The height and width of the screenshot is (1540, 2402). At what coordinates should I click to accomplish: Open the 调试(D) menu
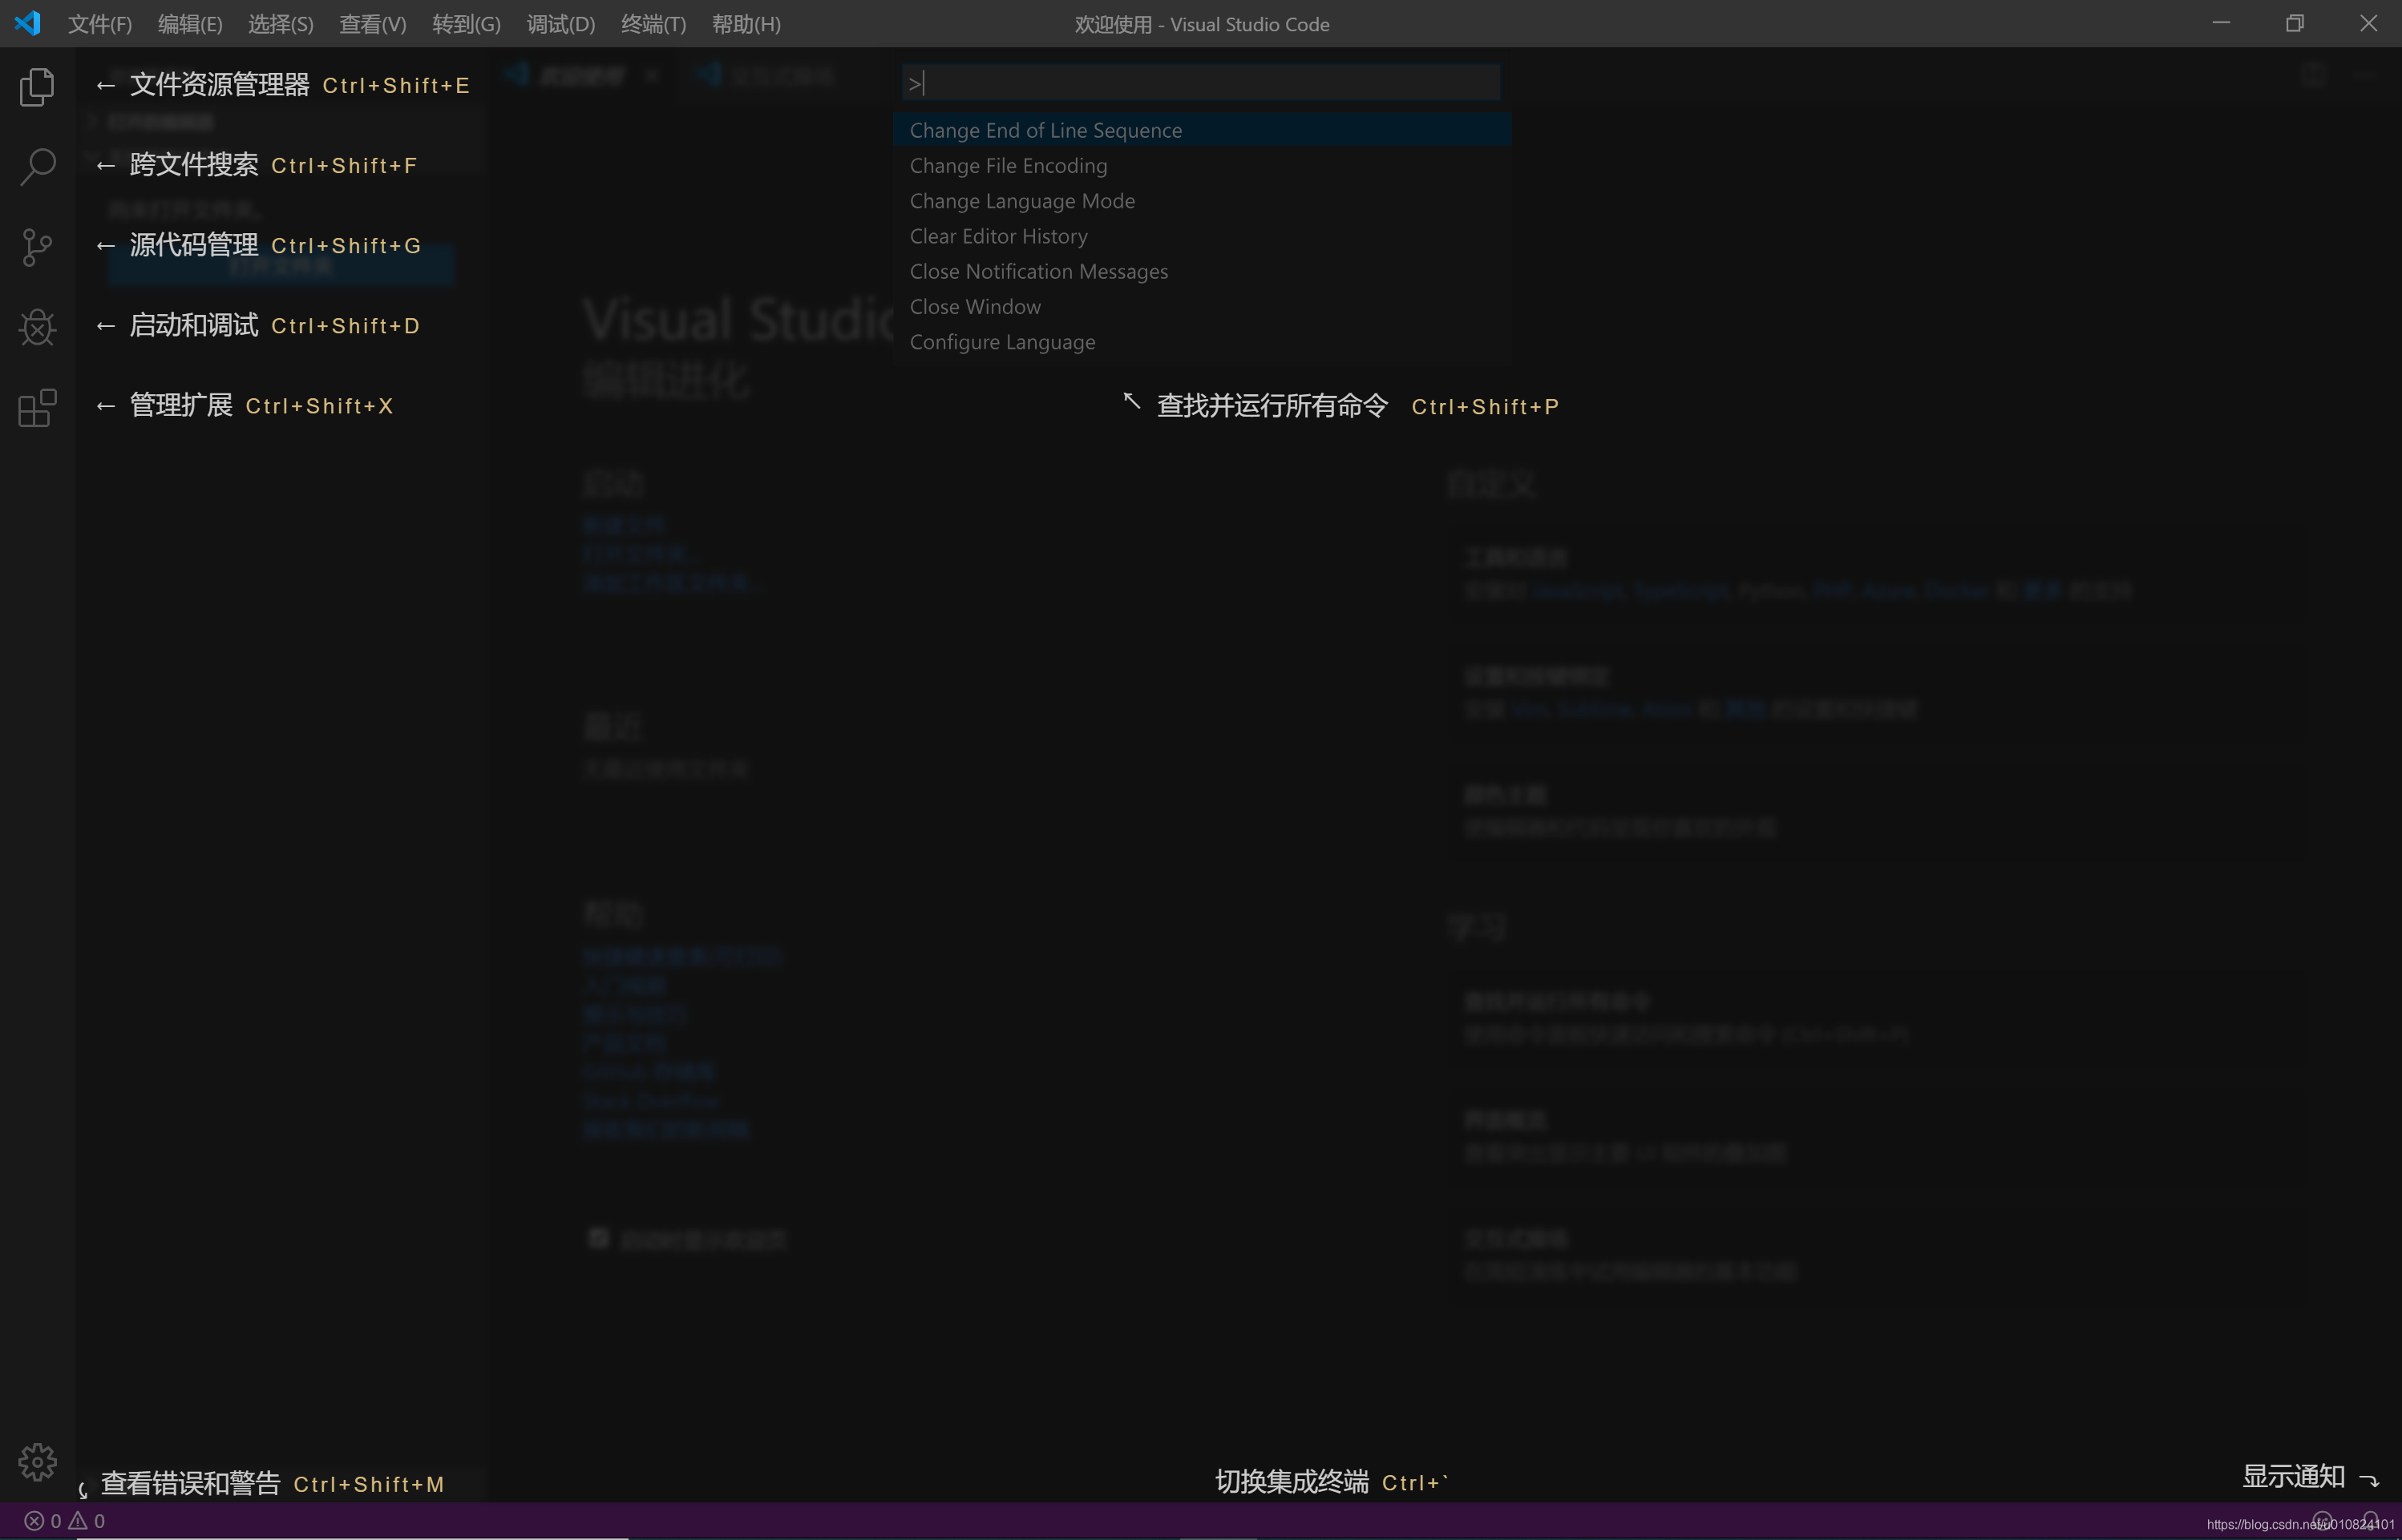tap(561, 24)
